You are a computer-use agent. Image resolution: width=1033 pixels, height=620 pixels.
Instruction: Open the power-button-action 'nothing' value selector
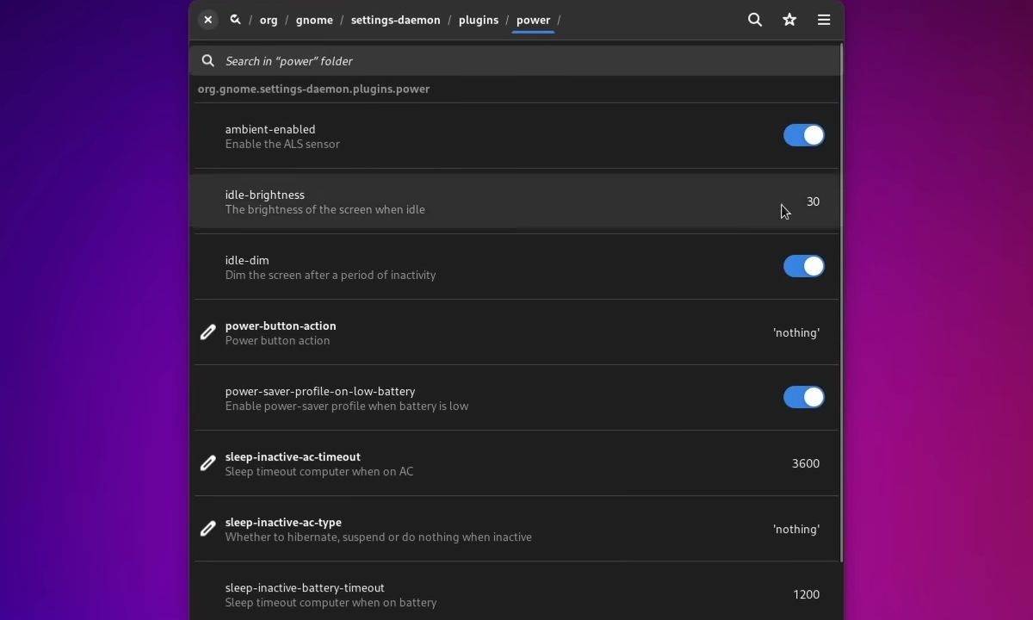coord(795,332)
